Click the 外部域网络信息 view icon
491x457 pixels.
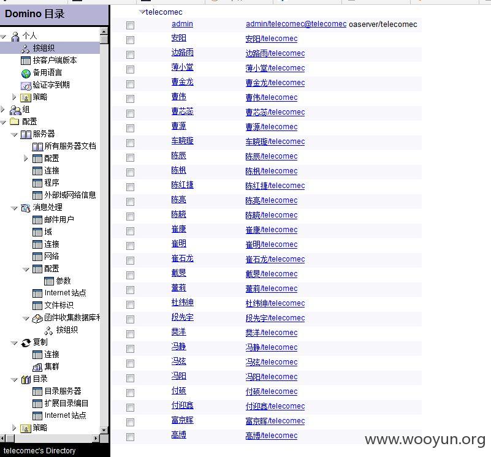[37, 195]
